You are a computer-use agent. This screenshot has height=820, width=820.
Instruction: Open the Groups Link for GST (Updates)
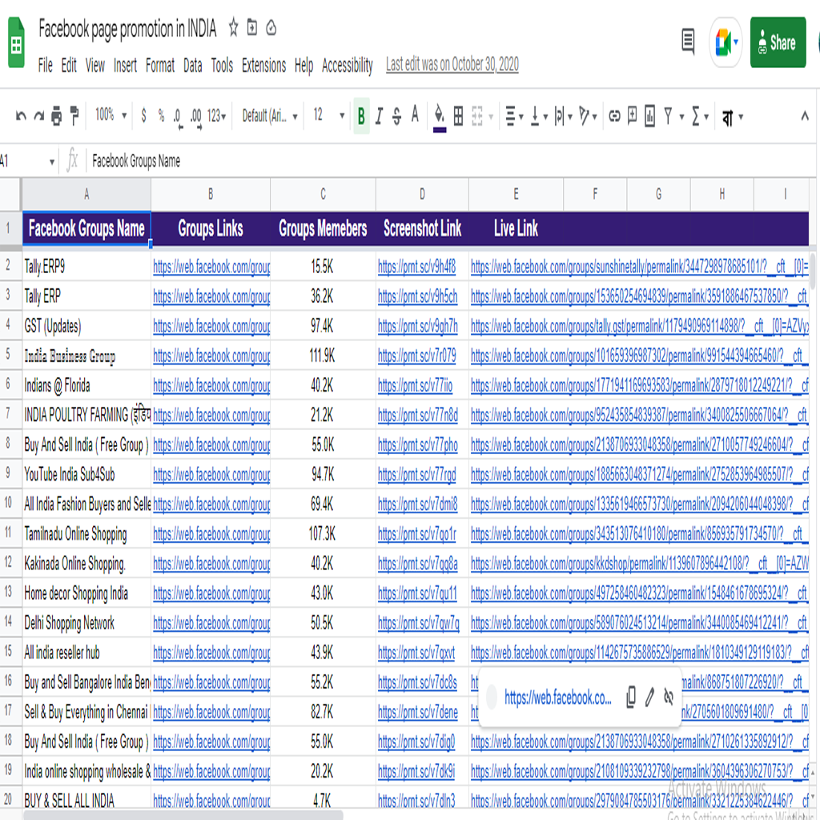click(211, 327)
